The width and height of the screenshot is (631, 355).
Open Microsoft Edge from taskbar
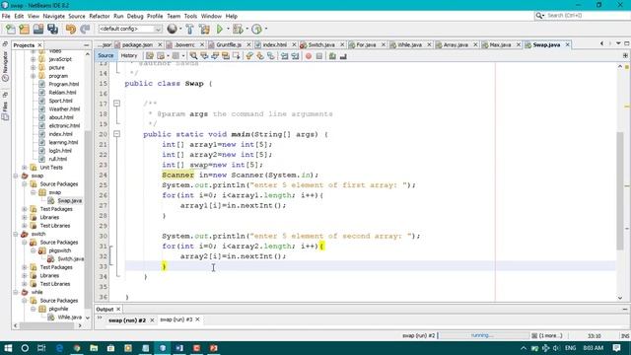click(59, 348)
